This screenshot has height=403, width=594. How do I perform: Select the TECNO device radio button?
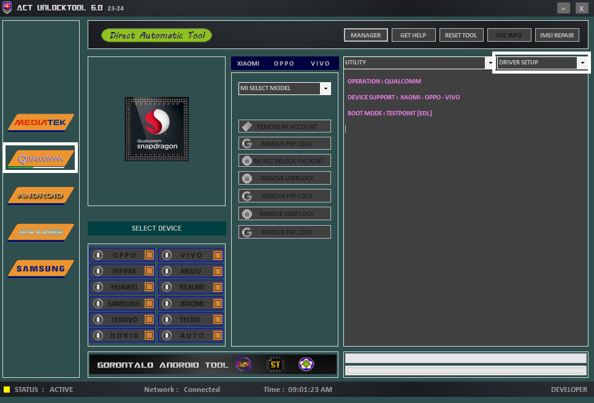pos(167,319)
